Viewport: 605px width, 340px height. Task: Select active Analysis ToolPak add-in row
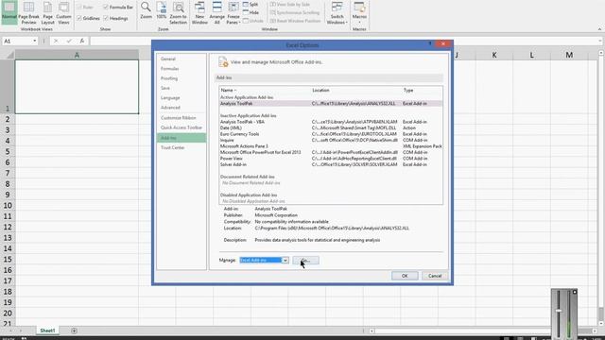[331, 103]
